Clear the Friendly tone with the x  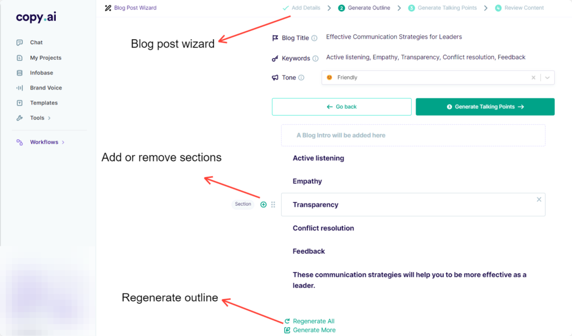(x=533, y=77)
